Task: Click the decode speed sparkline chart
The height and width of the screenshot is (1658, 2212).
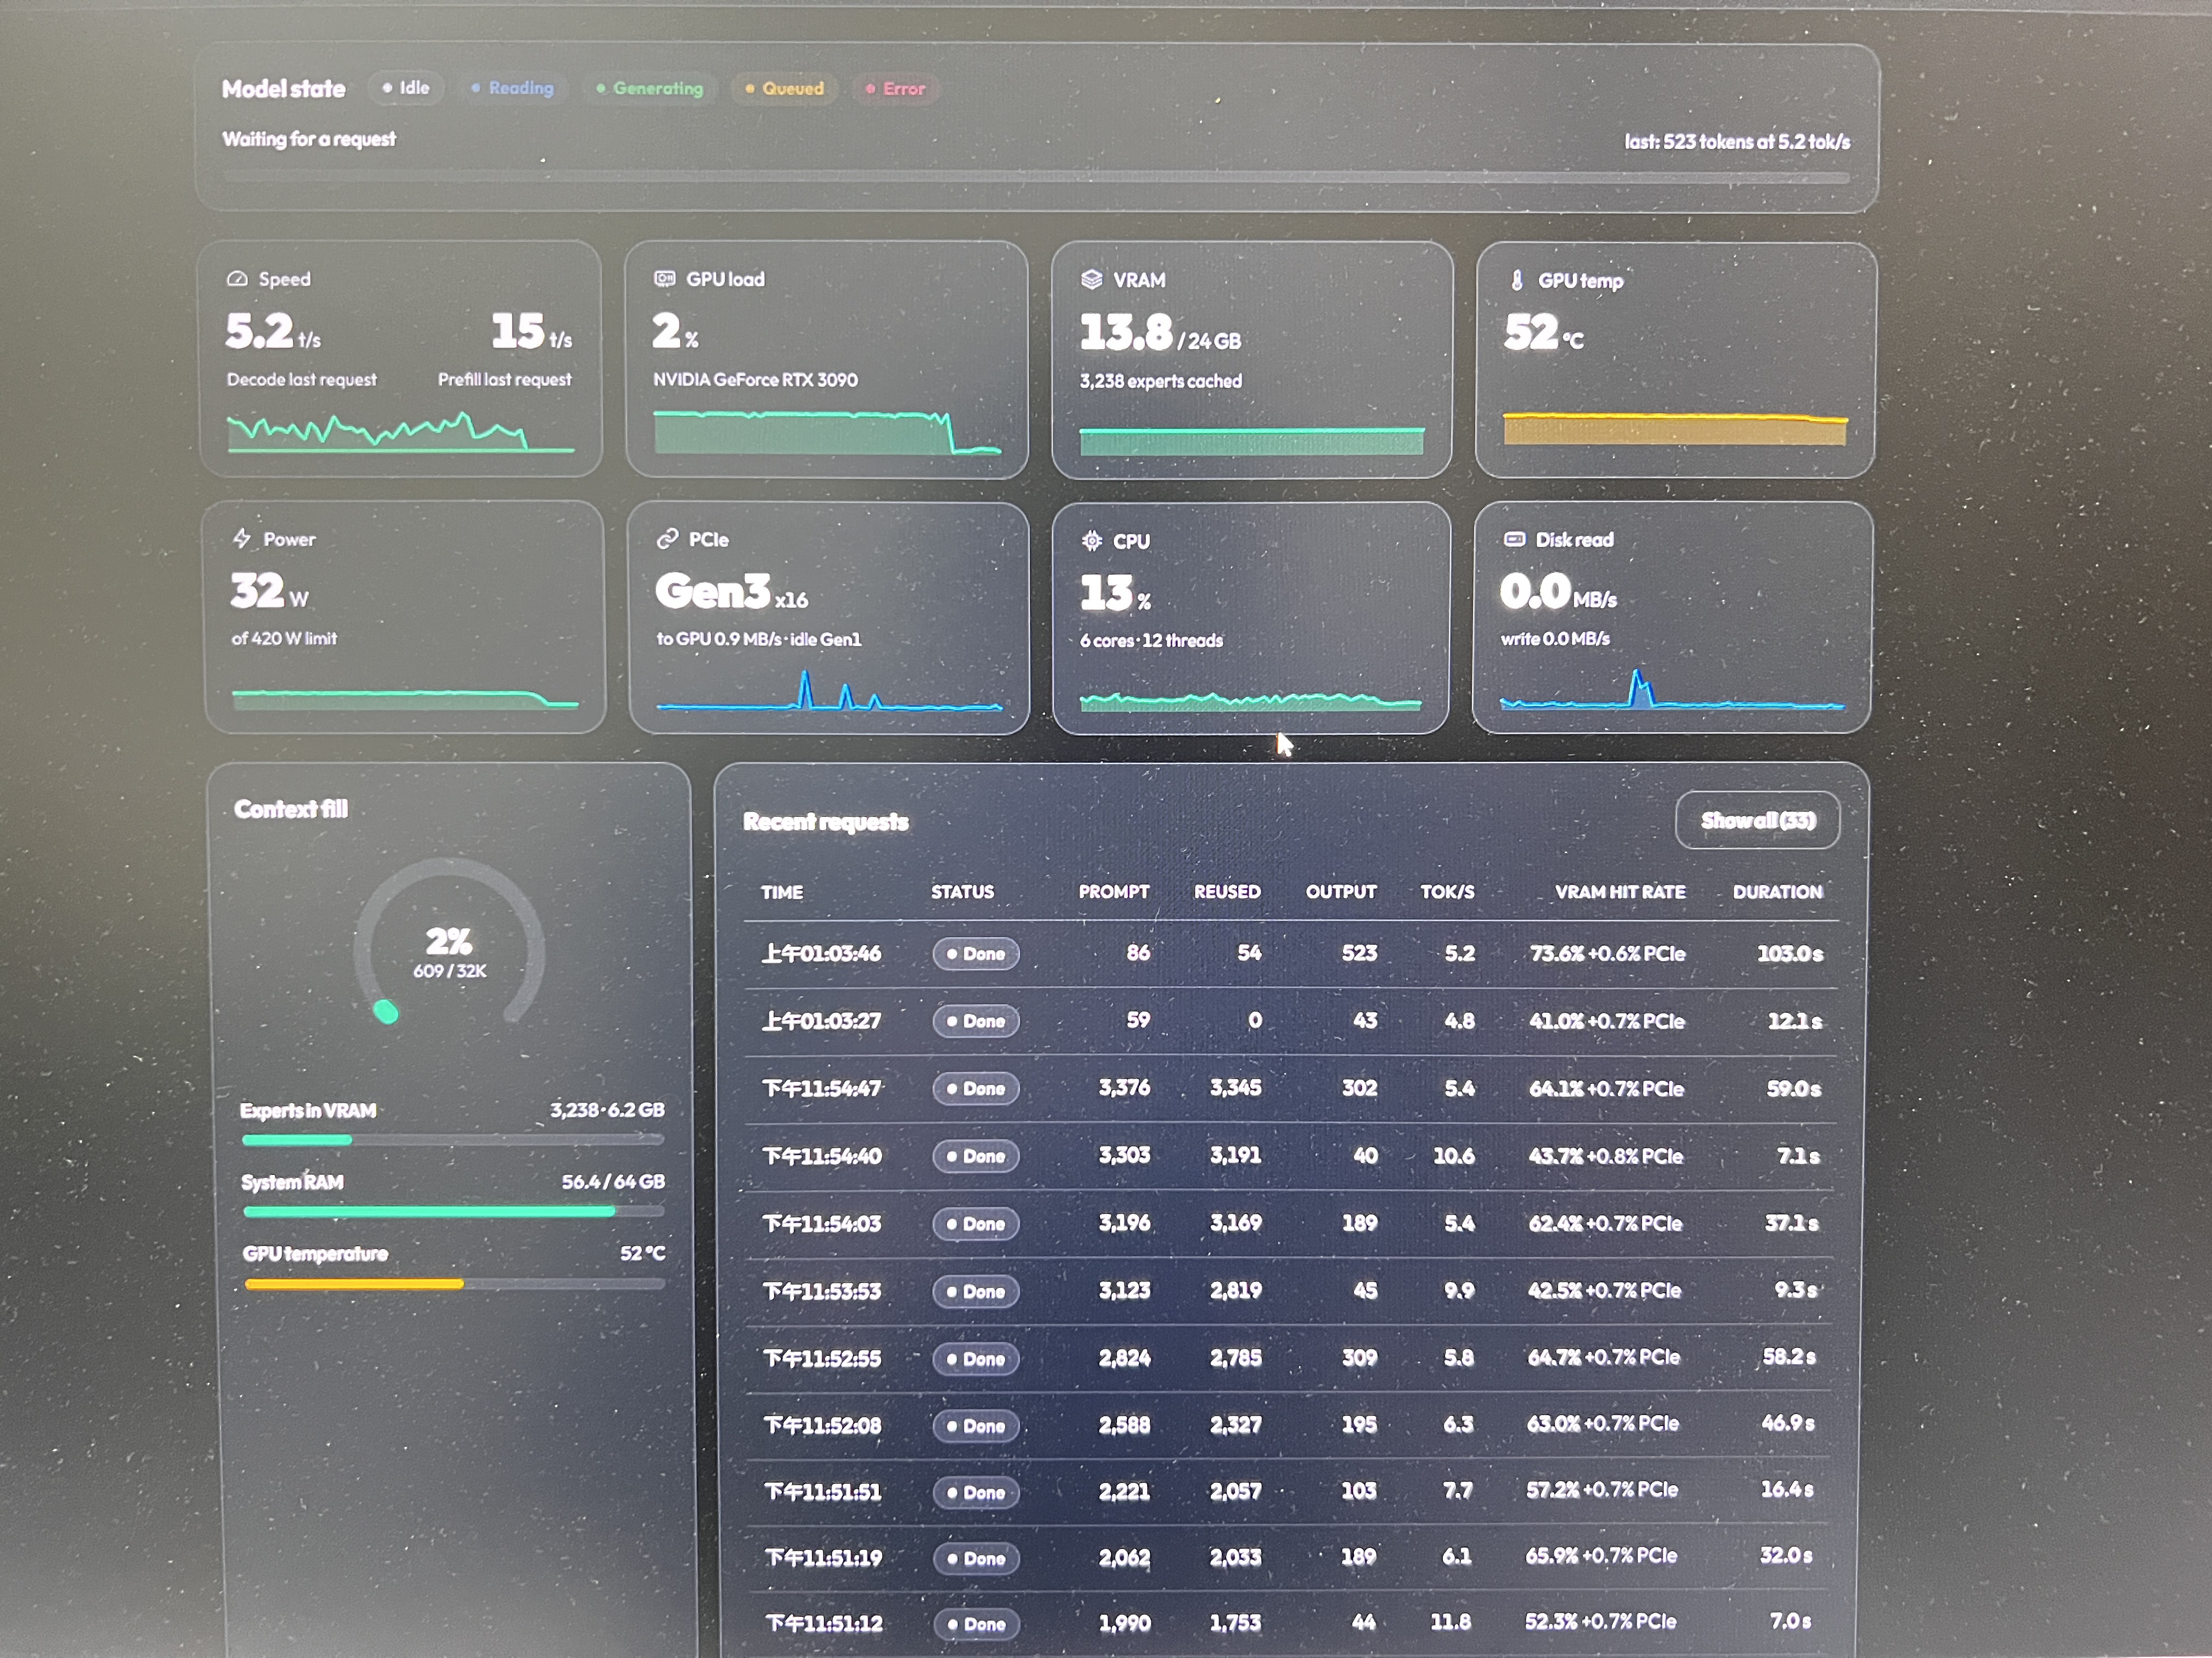Action: (x=401, y=431)
